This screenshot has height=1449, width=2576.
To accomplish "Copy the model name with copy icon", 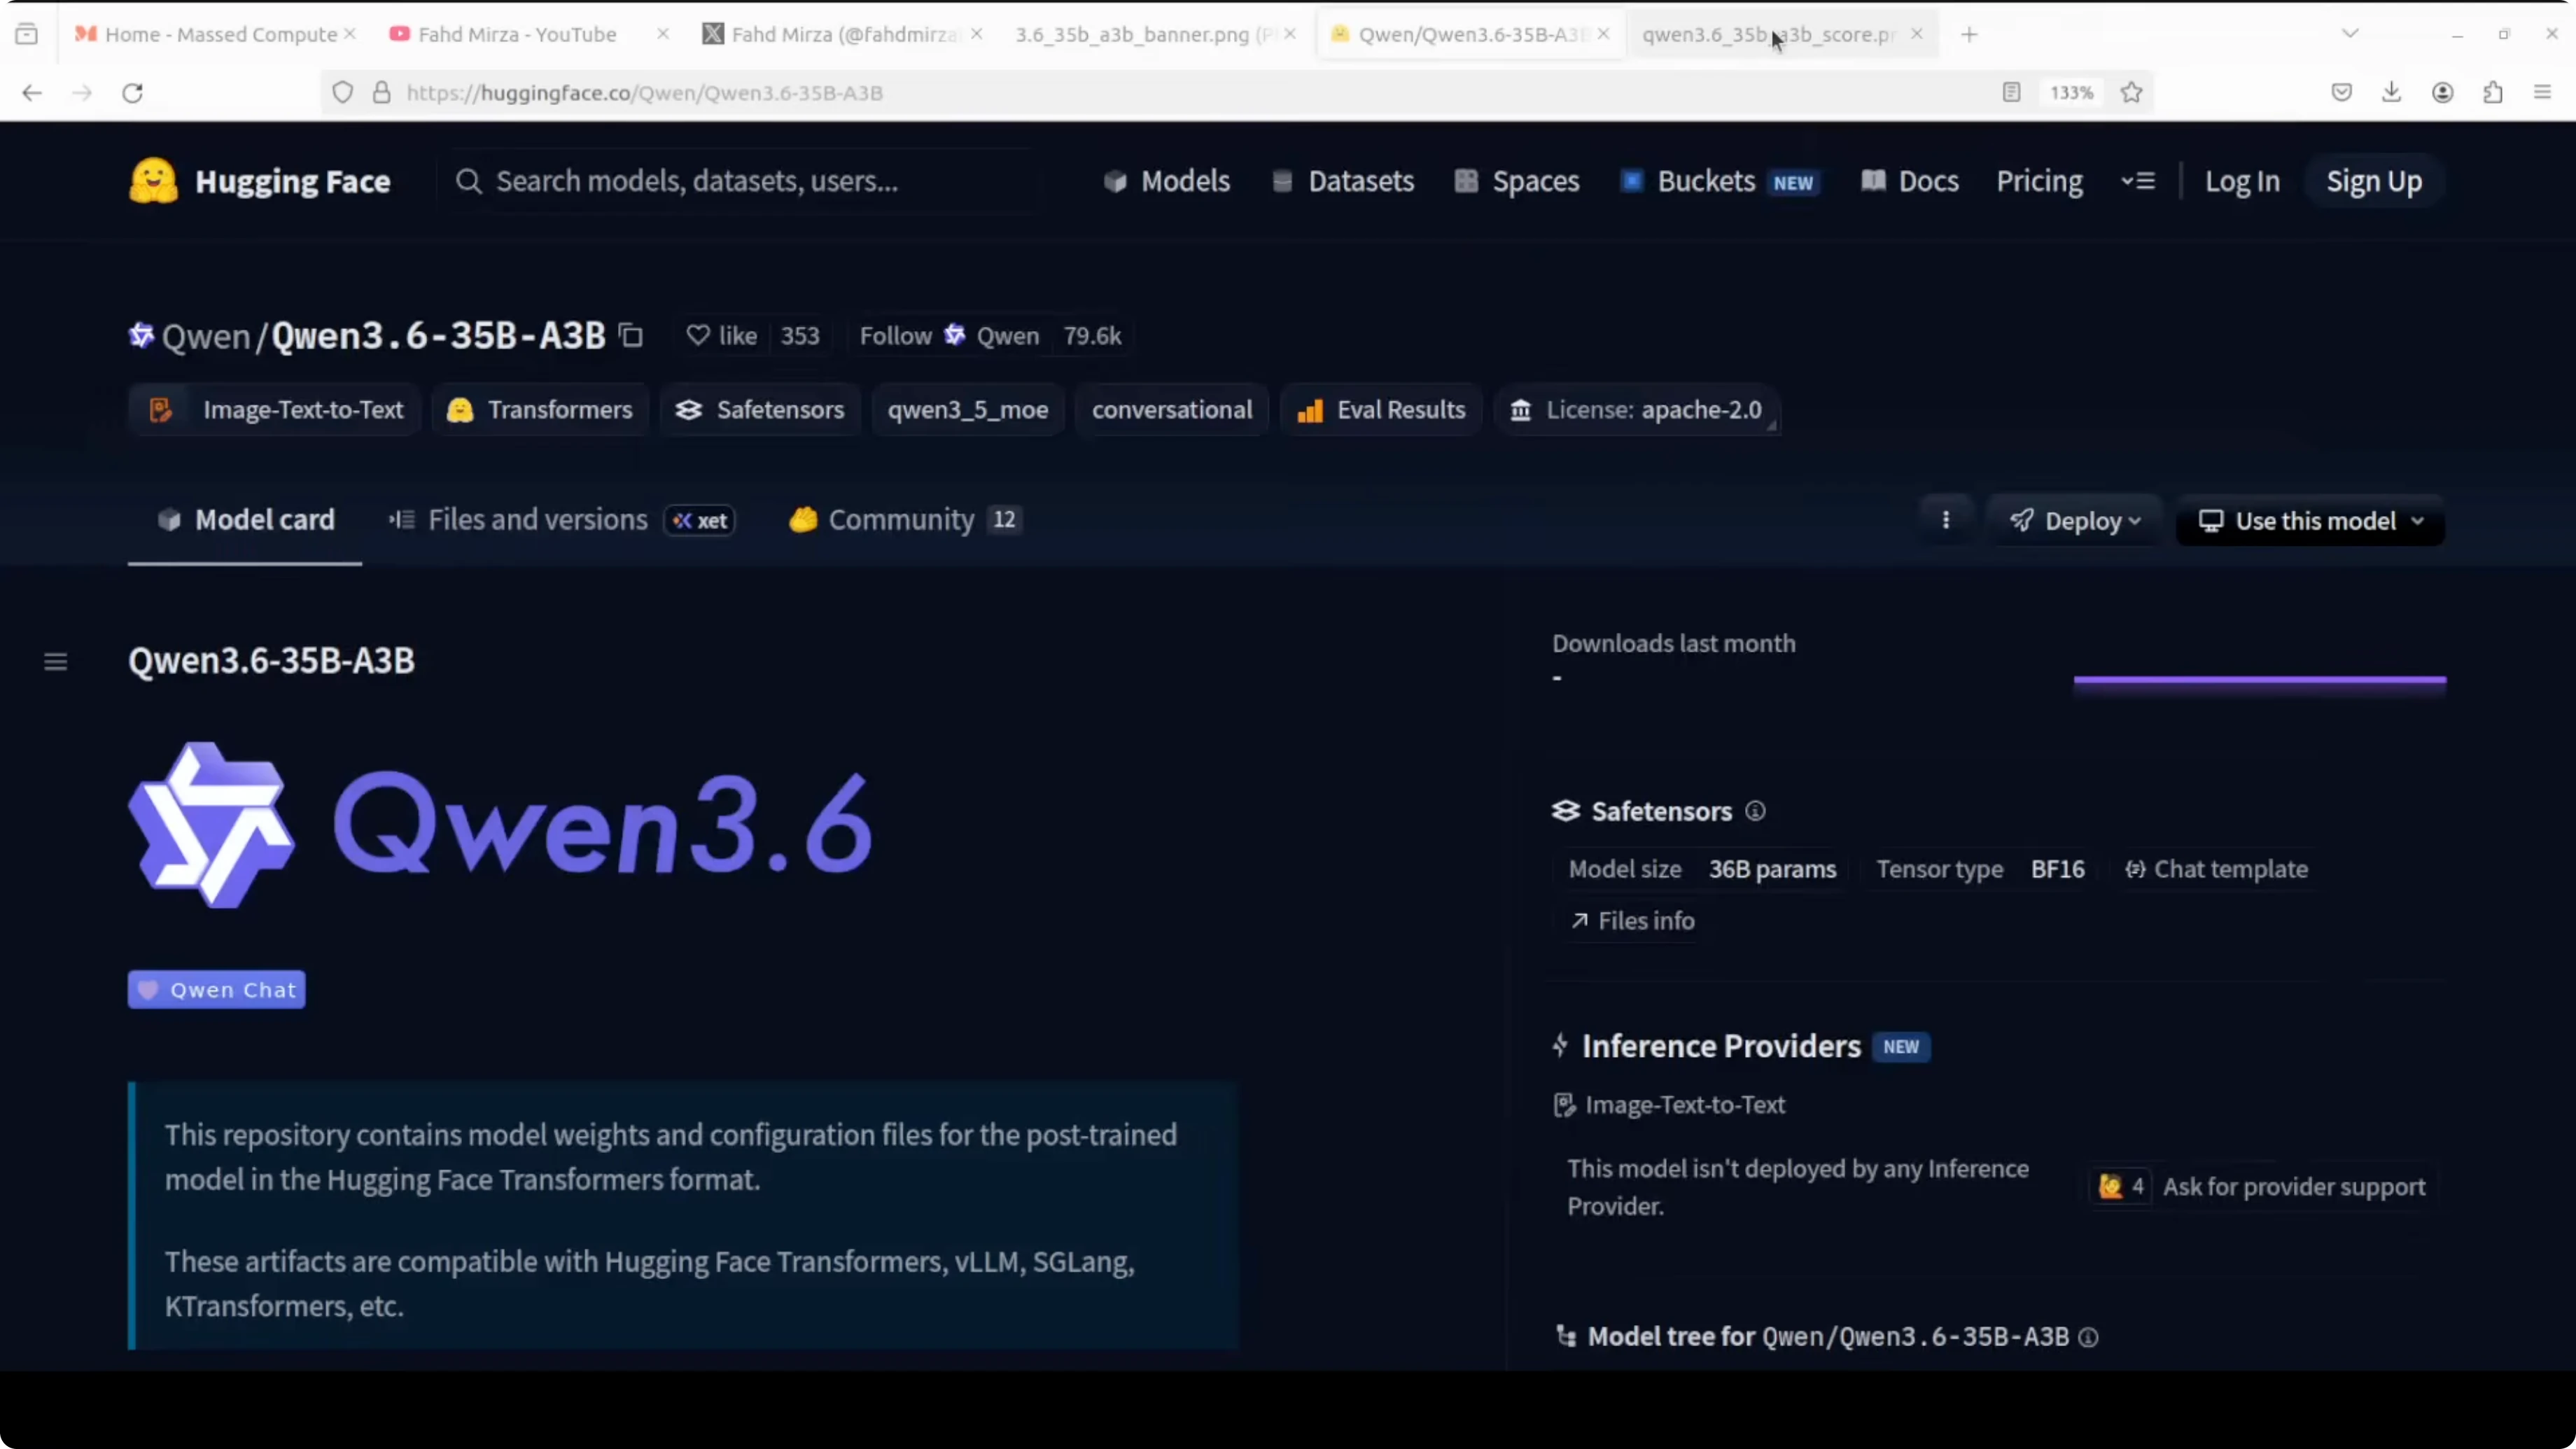I will (x=631, y=335).
